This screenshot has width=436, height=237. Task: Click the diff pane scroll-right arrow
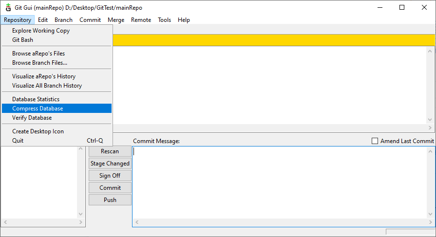430,128
